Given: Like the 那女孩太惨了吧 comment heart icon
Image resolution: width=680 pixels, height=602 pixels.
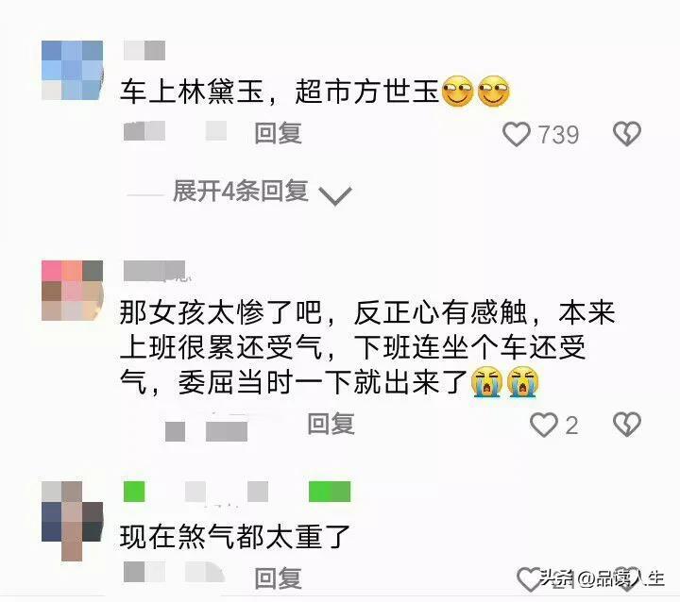Looking at the screenshot, I should tap(543, 425).
